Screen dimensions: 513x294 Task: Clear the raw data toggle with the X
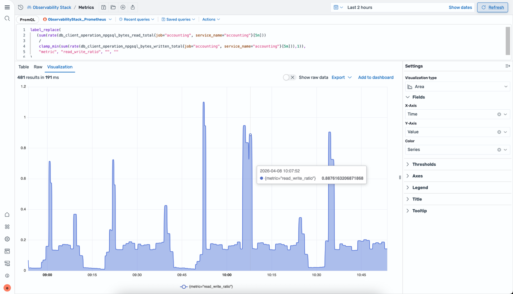click(293, 77)
